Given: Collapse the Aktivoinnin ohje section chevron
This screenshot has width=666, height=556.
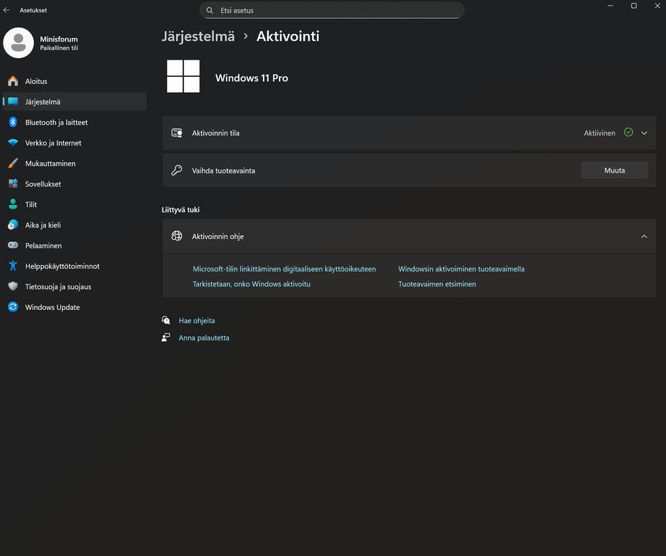Looking at the screenshot, I should click(x=644, y=236).
